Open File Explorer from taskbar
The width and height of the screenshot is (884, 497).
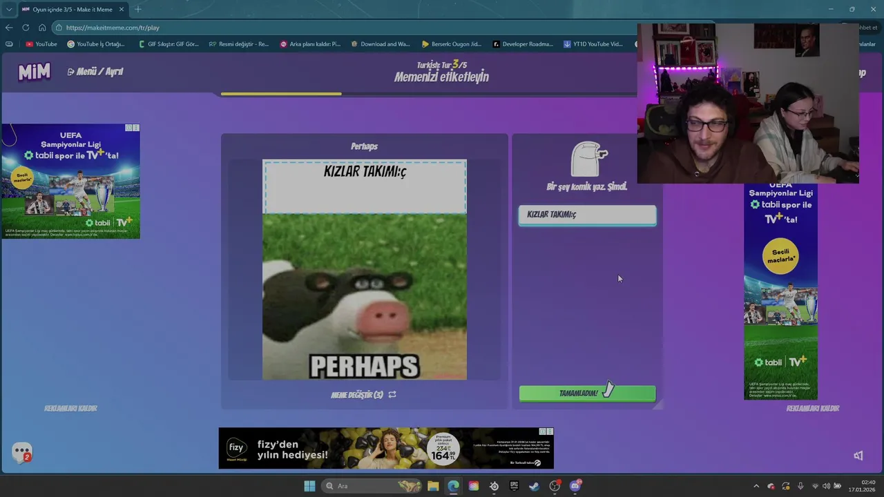pos(433,486)
